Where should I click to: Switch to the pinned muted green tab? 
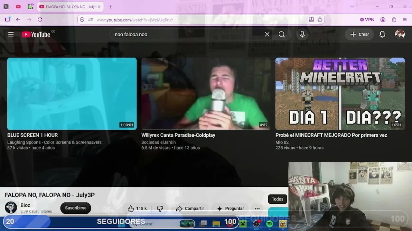tap(30, 6)
